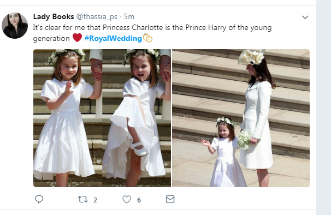Open direct message via envelope icon
331x215 pixels.
(x=170, y=199)
